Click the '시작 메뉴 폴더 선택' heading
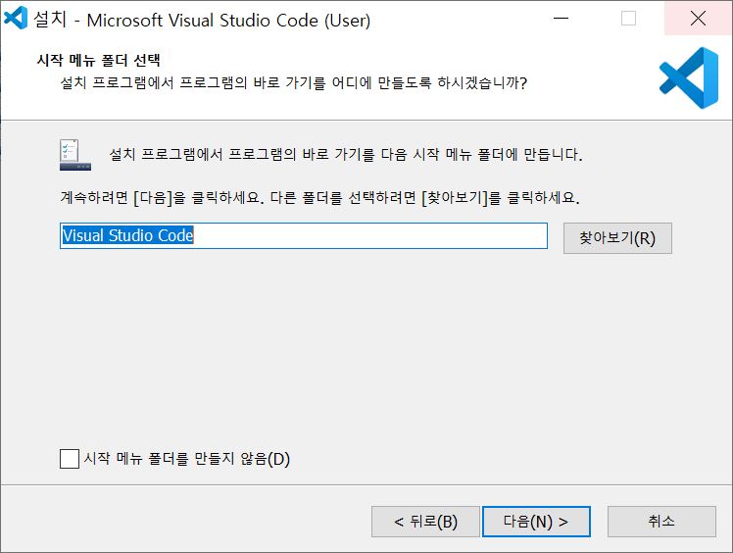 [x=98, y=60]
